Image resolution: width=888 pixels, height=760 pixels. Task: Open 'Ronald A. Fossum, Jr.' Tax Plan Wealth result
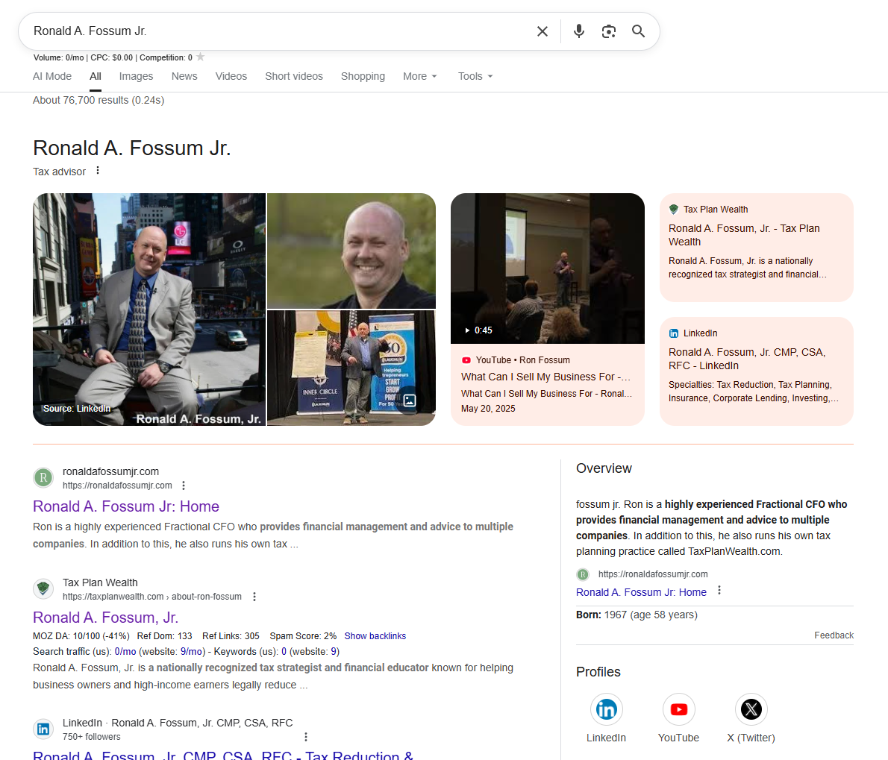105,618
